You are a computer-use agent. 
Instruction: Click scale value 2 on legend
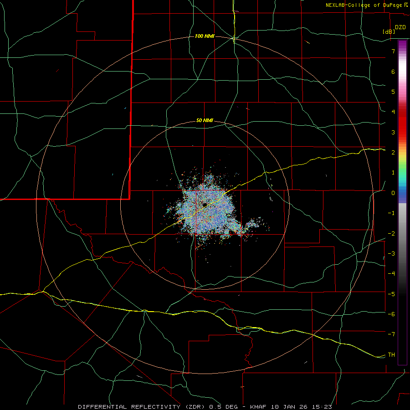click(393, 153)
